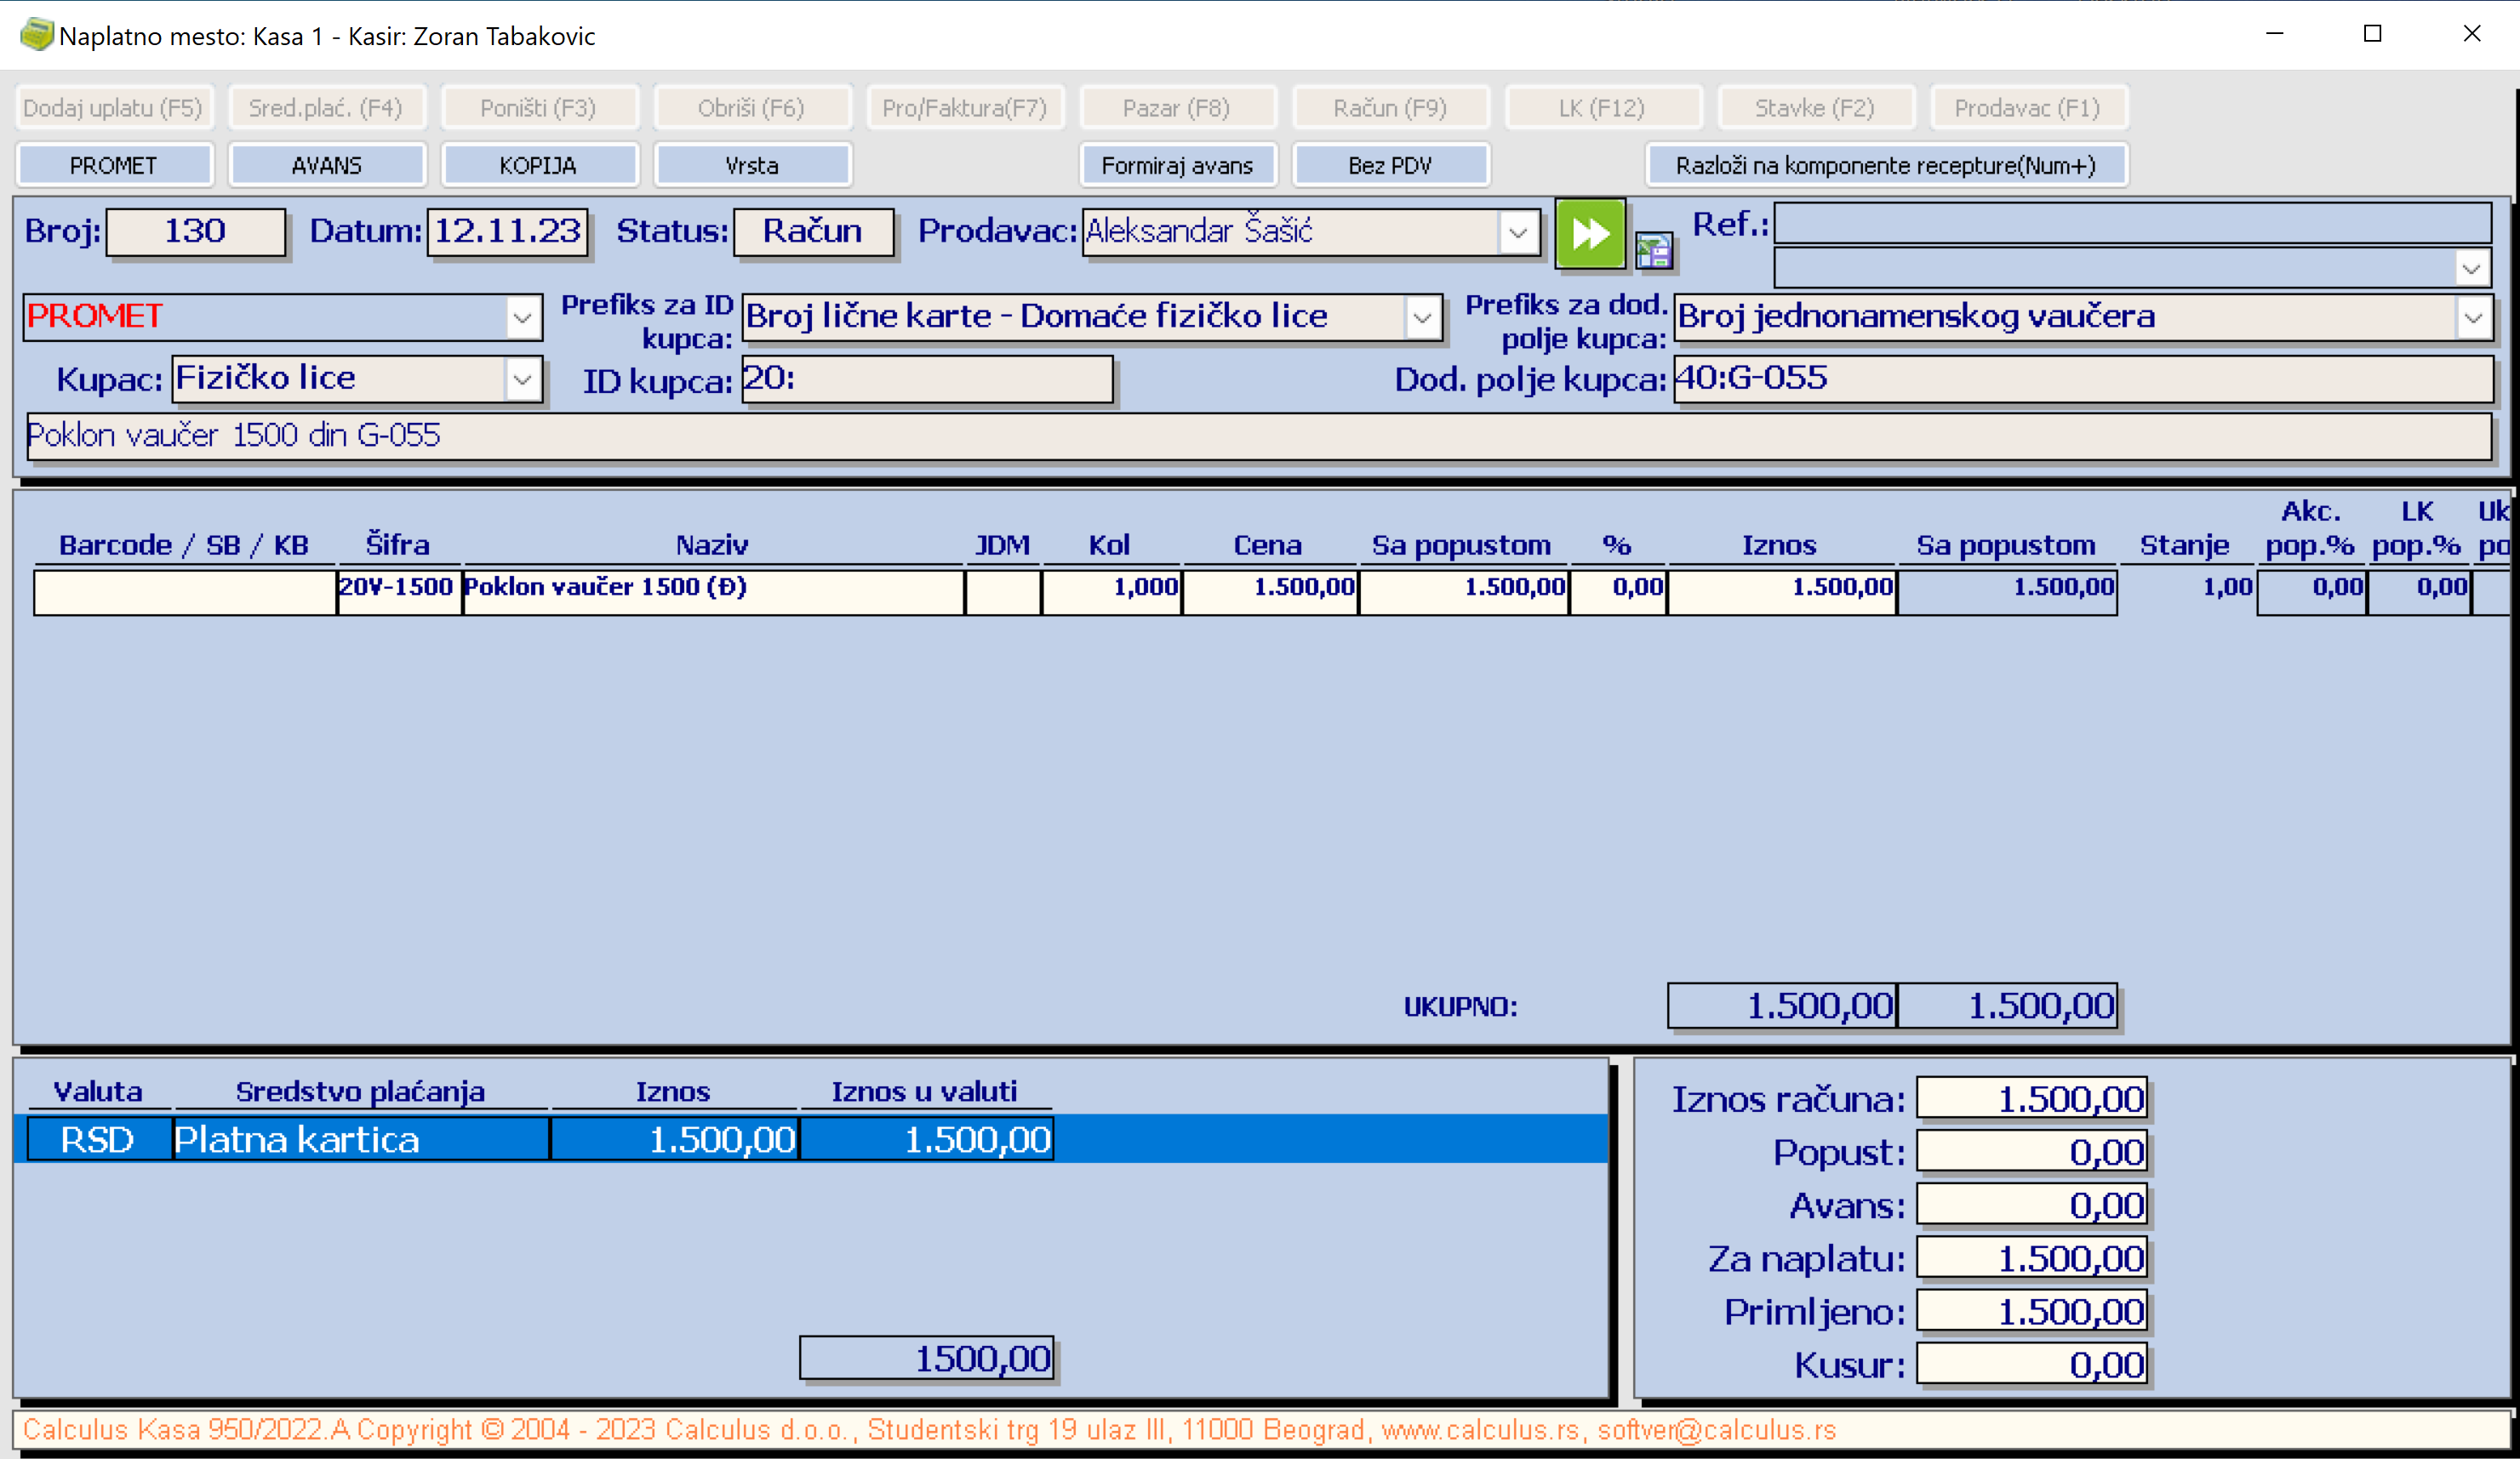Click the AVANS button
This screenshot has height=1459, width=2520.
coord(327,165)
